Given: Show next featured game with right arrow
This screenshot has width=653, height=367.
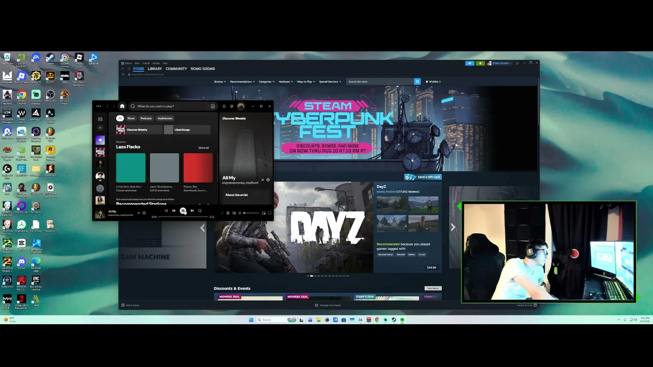Looking at the screenshot, I should pyautogui.click(x=453, y=227).
